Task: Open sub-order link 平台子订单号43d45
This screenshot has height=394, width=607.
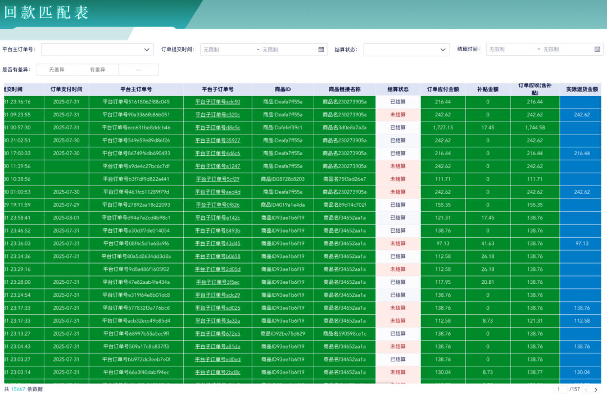Action: tap(218, 243)
